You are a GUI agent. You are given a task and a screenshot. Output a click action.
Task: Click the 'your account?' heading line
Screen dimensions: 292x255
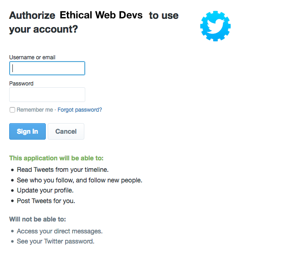tap(44, 29)
